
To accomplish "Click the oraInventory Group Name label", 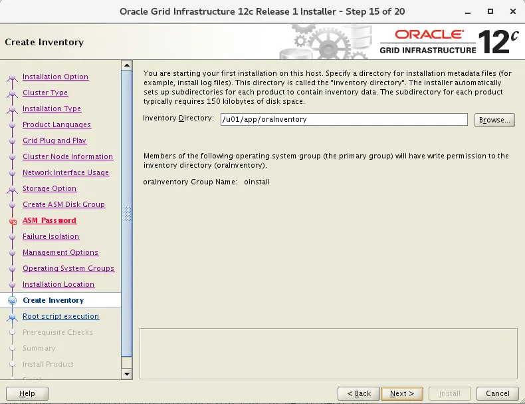I will click(x=190, y=182).
